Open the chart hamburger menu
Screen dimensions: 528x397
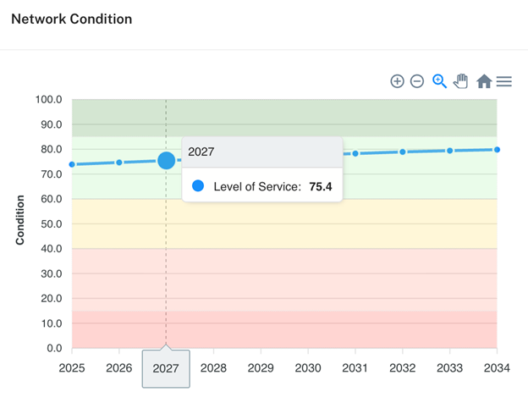[x=504, y=81]
